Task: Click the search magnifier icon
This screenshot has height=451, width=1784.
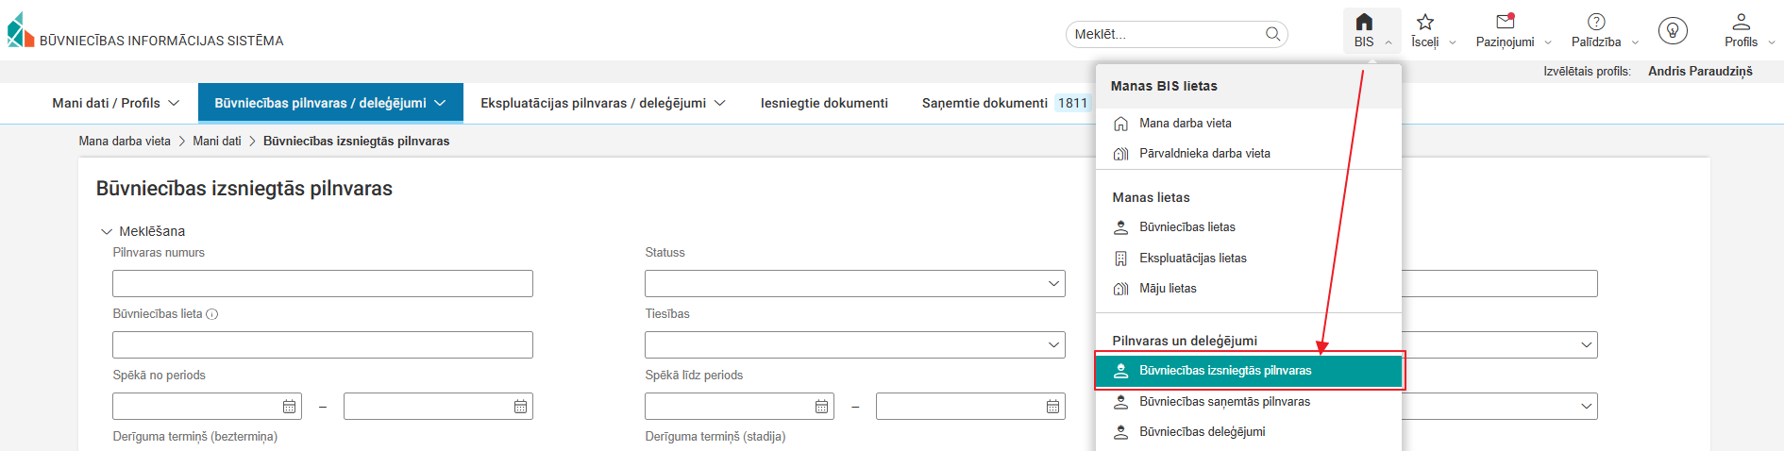Action: pyautogui.click(x=1272, y=34)
